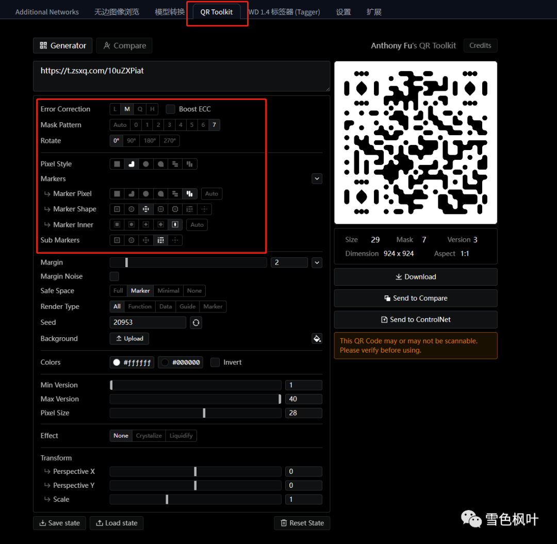The image size is (557, 544).
Task: Click Load state button
Action: 117,523
